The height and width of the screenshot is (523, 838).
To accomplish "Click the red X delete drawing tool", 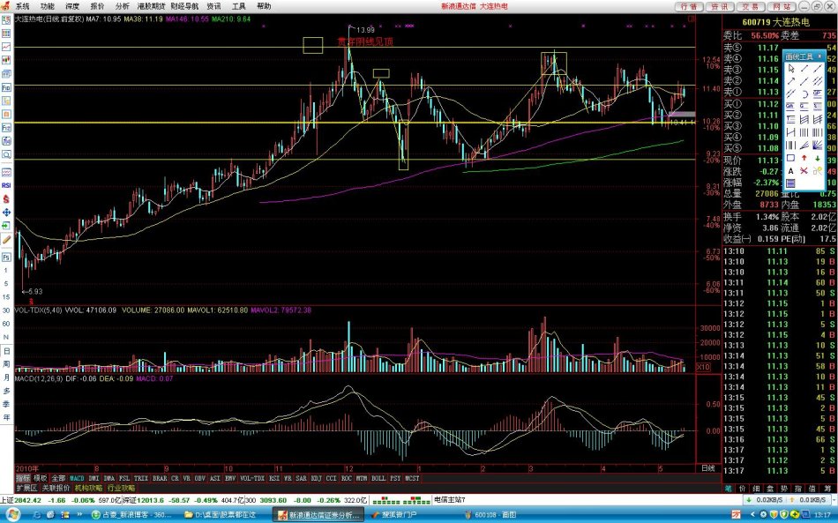I will (804, 170).
